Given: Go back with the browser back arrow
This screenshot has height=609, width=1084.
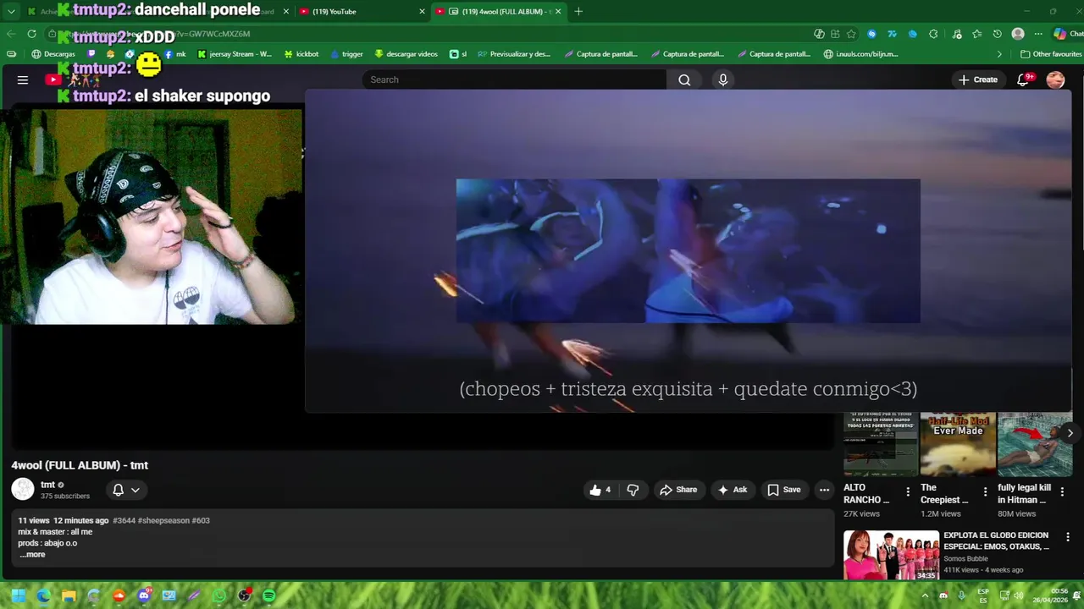Looking at the screenshot, I should [11, 34].
